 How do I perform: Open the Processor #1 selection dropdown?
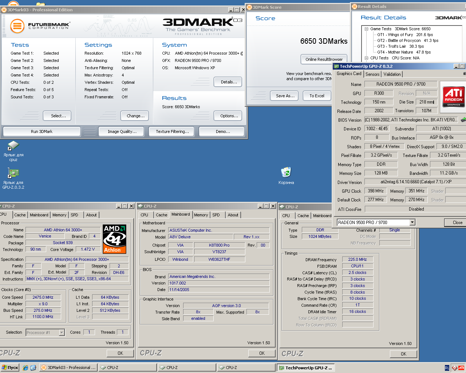point(62,332)
